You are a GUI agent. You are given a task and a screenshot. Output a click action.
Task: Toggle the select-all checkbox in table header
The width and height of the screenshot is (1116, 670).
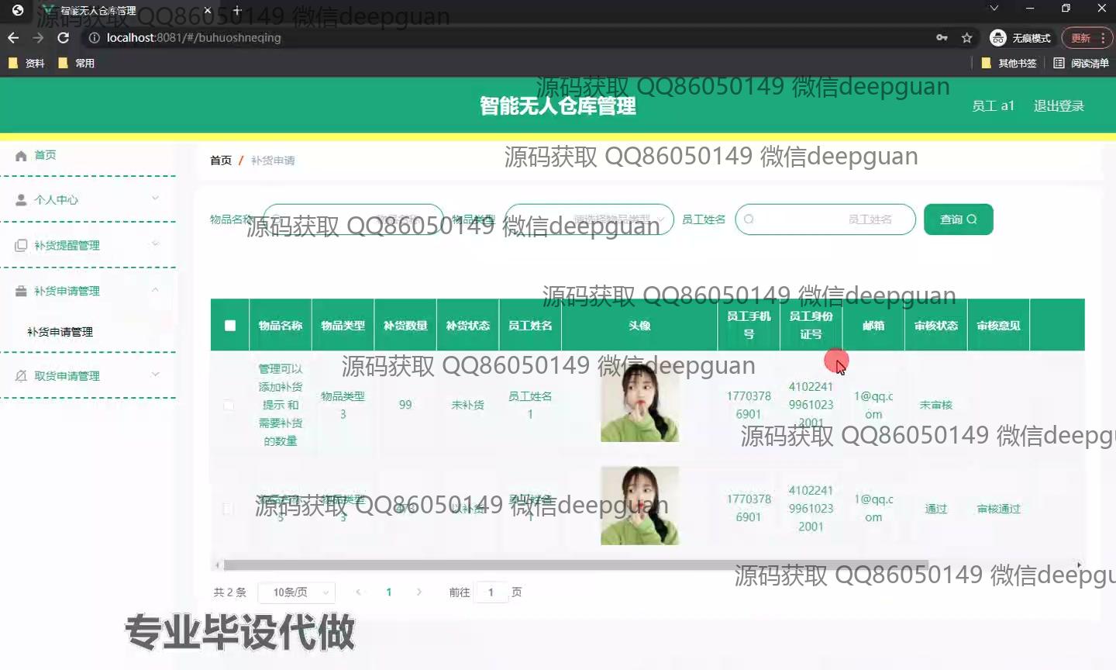click(230, 326)
